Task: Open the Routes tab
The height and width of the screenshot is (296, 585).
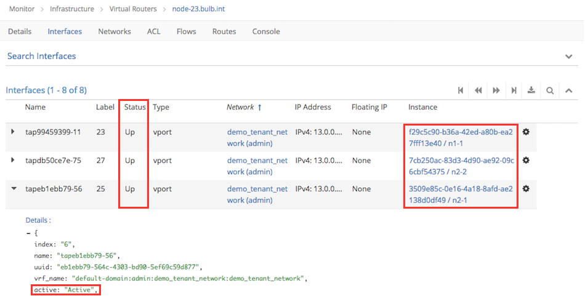Action: click(224, 31)
